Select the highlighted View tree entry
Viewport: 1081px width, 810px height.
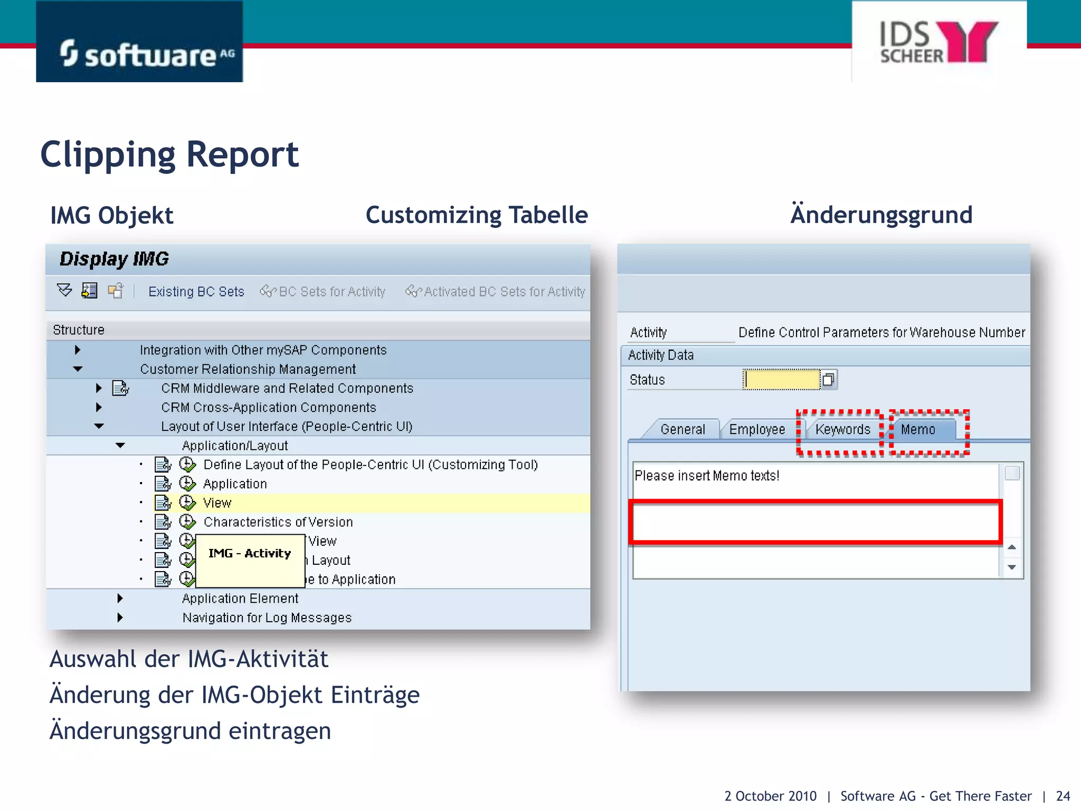click(x=217, y=503)
